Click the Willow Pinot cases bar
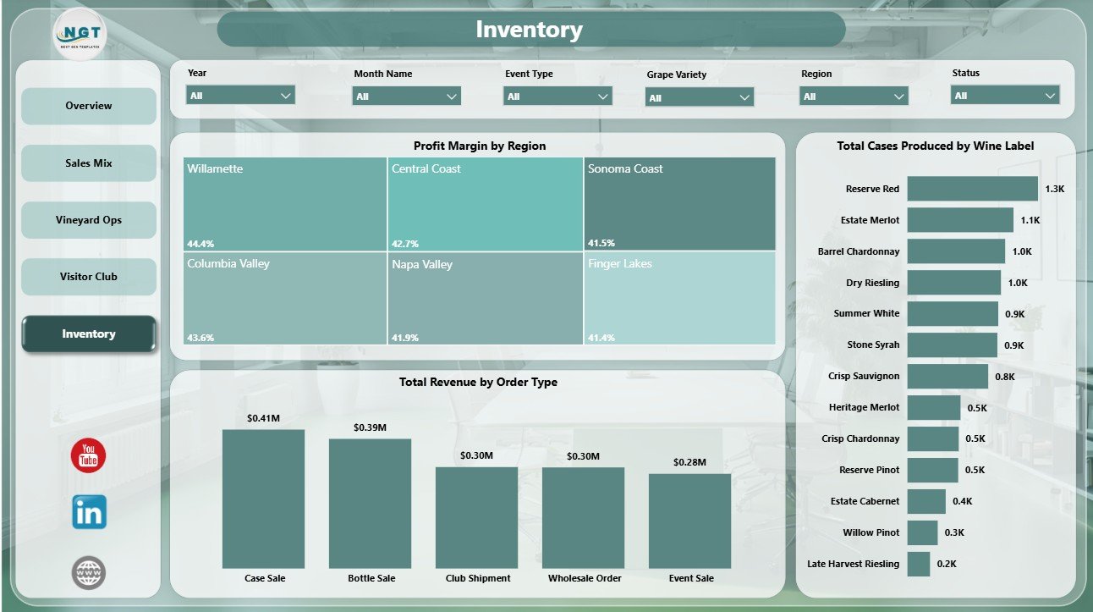The image size is (1093, 612). click(923, 532)
